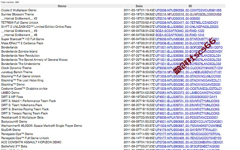Open the Mass Effect 2 Cerberus Pack ID link
Image resolution: width=240 pixels, height=150 pixels.
pos(187,43)
